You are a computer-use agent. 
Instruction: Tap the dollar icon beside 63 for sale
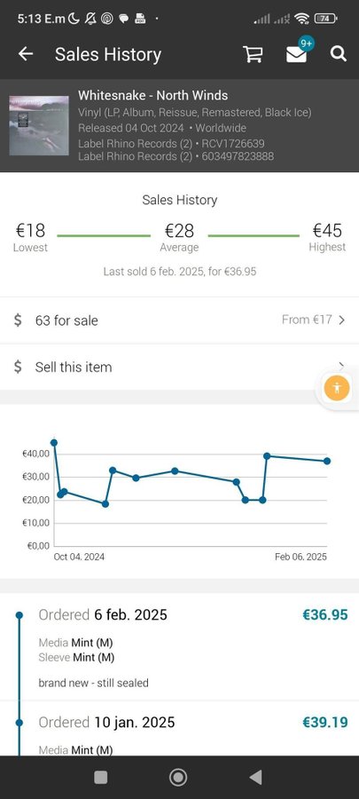[x=18, y=320]
